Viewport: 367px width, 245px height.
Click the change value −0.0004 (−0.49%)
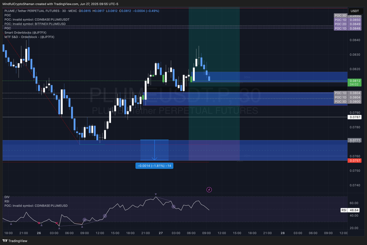146,11
